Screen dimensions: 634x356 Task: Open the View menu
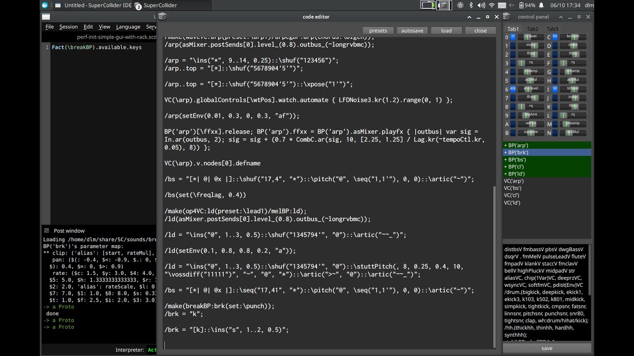(105, 27)
